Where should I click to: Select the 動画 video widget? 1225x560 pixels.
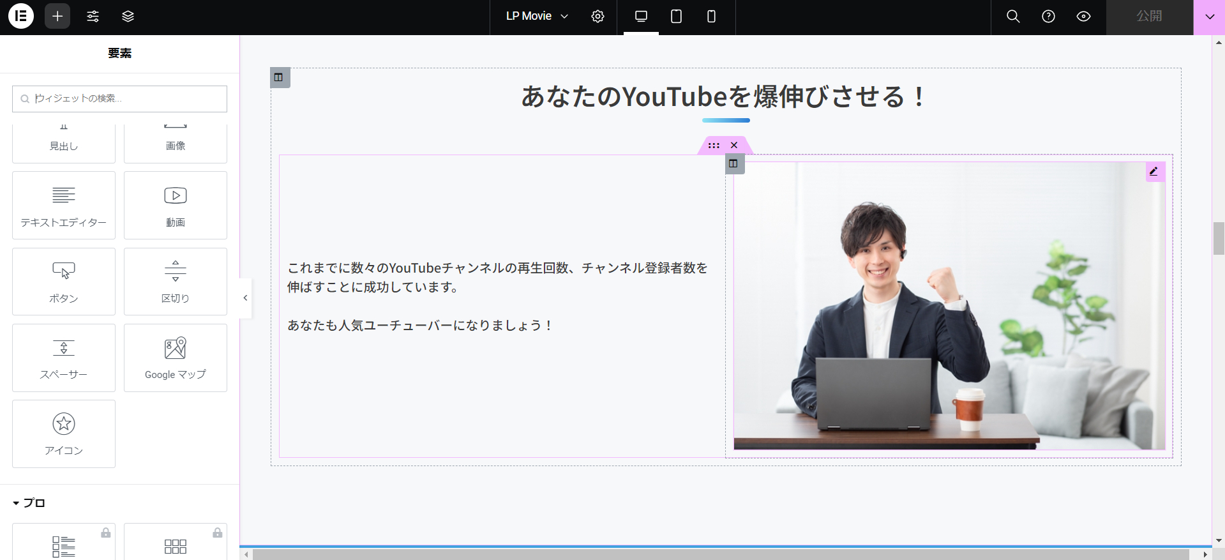click(x=176, y=206)
